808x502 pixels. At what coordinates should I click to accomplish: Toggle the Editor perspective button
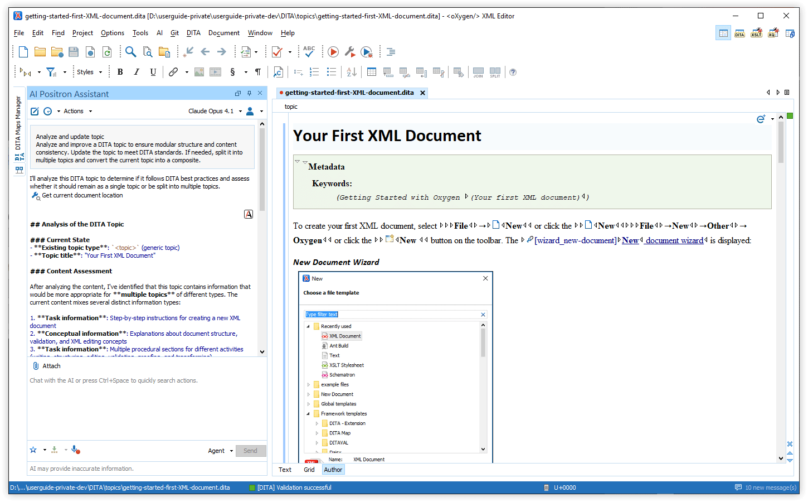[x=723, y=33]
